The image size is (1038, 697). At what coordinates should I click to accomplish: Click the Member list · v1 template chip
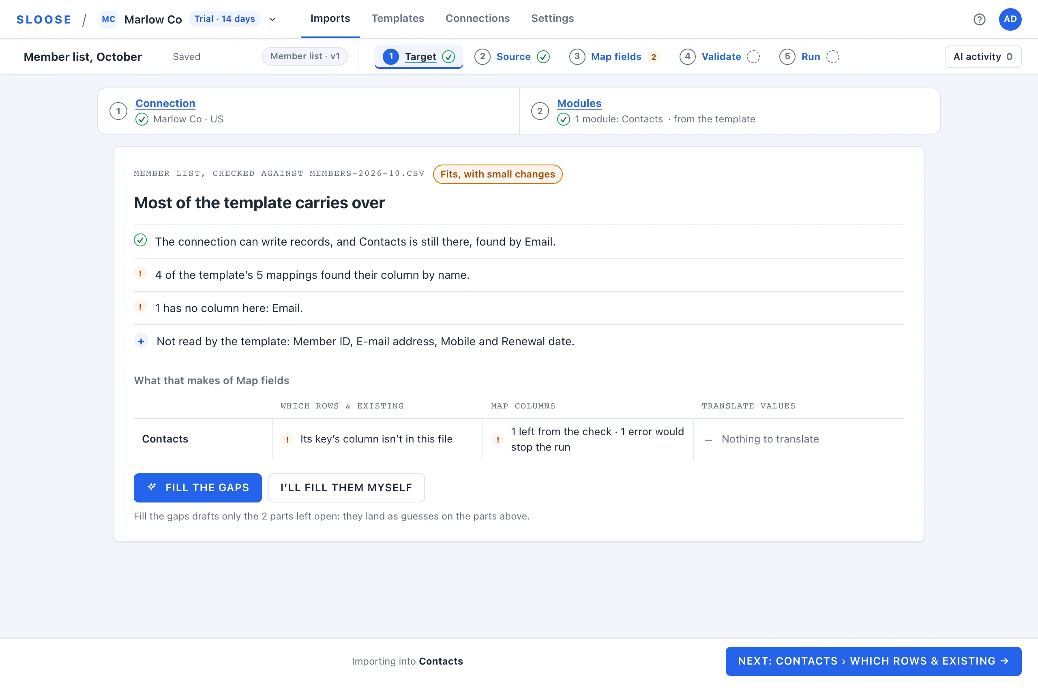305,56
